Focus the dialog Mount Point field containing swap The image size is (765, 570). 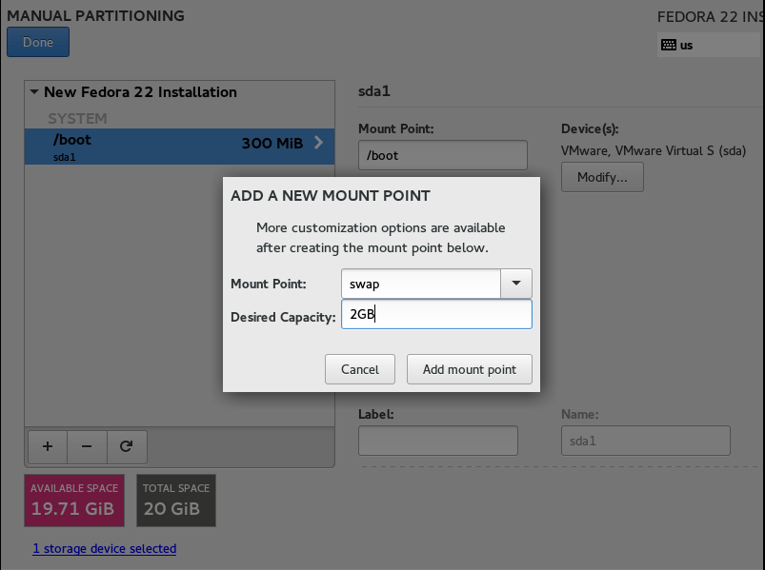coord(421,284)
